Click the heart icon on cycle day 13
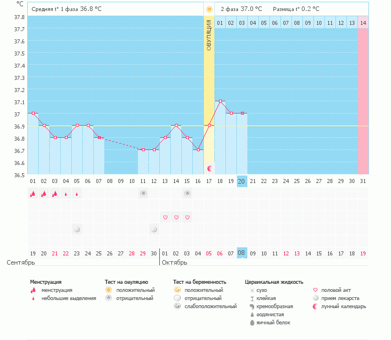Image resolution: width=391 pixels, height=340 pixels. point(165,217)
